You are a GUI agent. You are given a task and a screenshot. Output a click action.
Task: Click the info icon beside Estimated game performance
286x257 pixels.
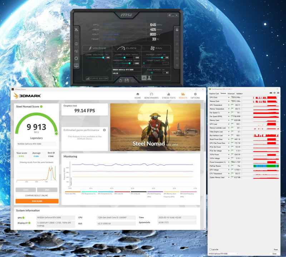coord(104,130)
